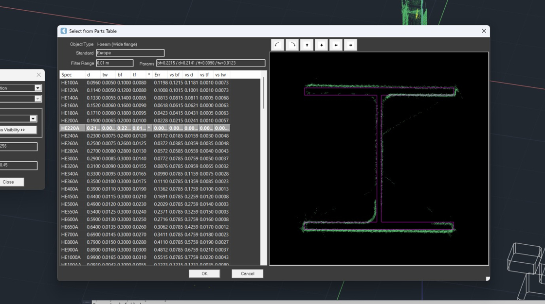545x304 pixels.
Task: Sort by the d column header
Action: (93, 75)
